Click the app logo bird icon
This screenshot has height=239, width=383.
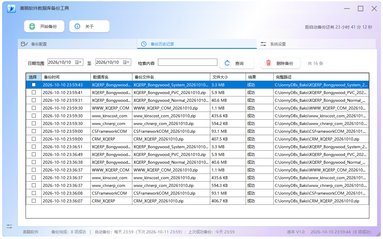(11, 8)
